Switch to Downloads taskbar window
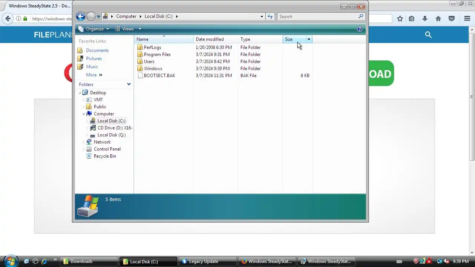This screenshot has width=475, height=267. click(89, 261)
